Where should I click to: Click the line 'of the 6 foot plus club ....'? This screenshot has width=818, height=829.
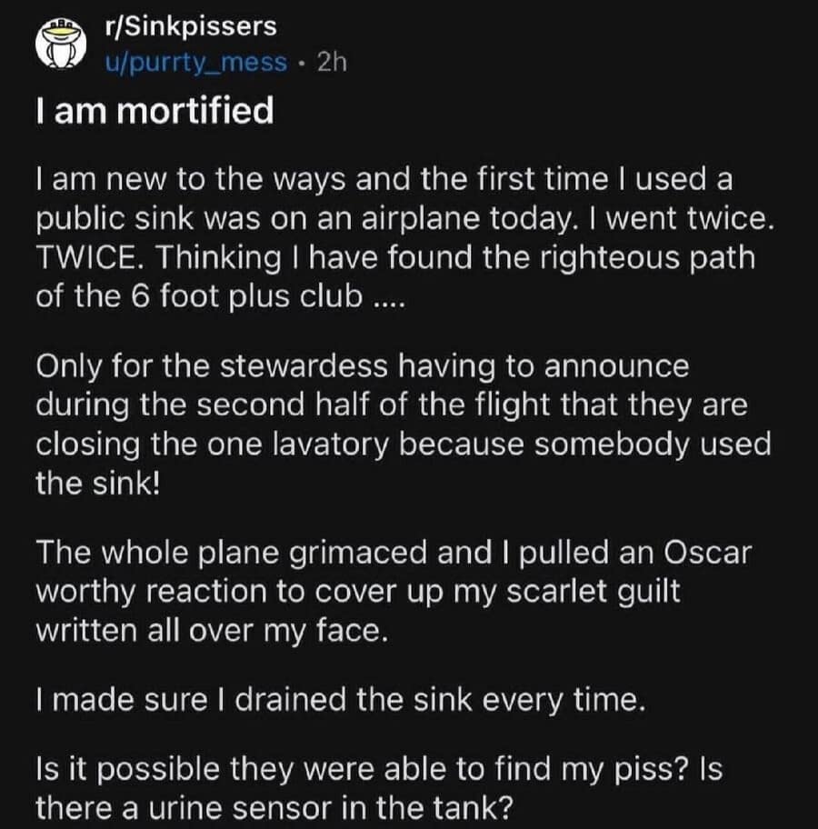click(221, 296)
